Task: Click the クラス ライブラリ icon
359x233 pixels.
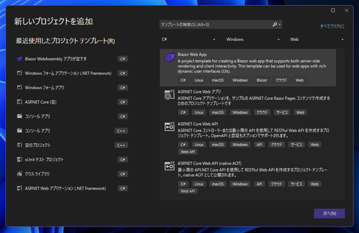Action: click(x=19, y=173)
